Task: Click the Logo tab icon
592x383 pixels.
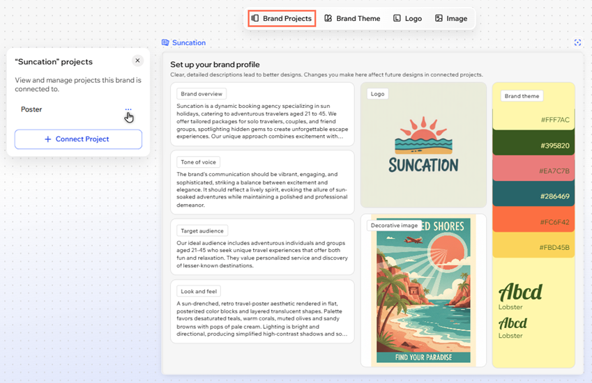Action: coord(397,18)
